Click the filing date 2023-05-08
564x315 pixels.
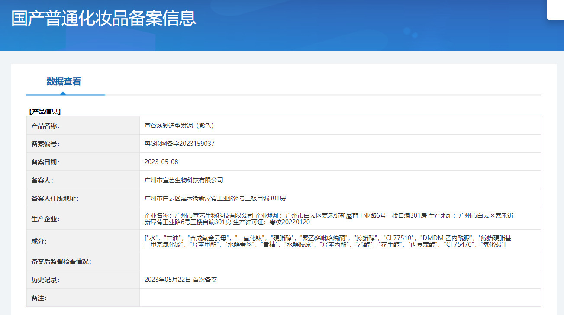click(161, 162)
